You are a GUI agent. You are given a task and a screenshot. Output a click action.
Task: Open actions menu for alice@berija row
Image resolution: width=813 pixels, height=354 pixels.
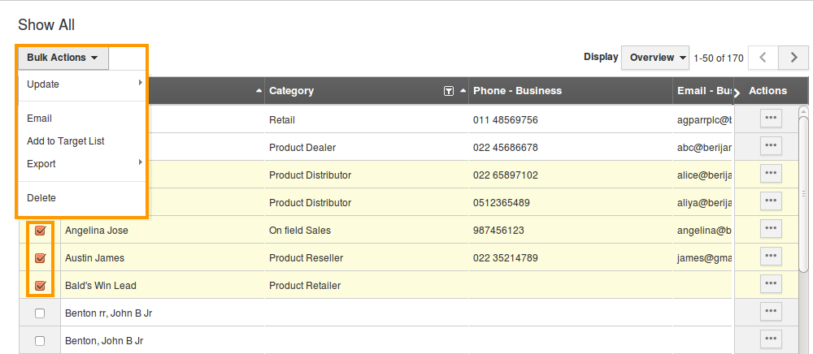point(771,174)
